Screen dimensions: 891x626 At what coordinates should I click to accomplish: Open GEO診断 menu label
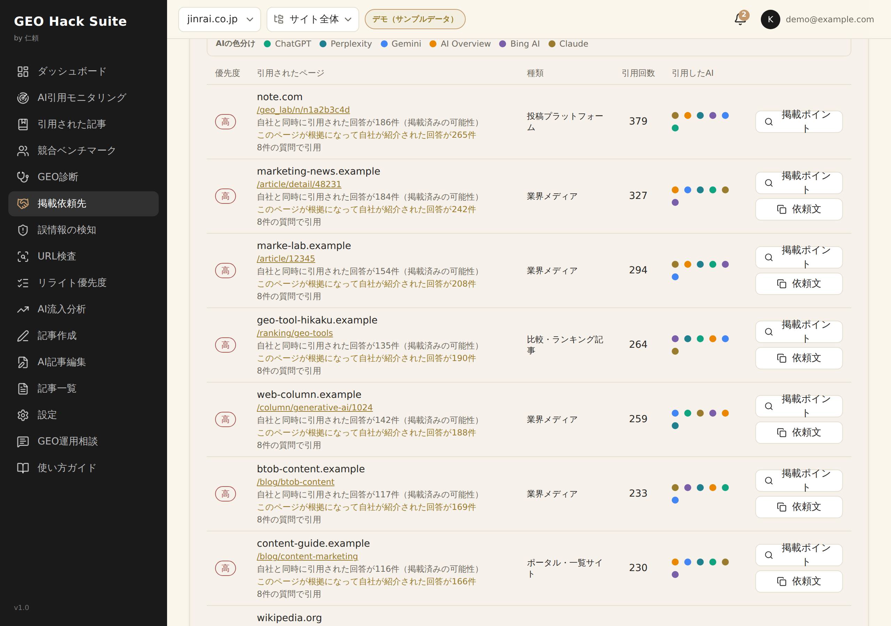(58, 177)
